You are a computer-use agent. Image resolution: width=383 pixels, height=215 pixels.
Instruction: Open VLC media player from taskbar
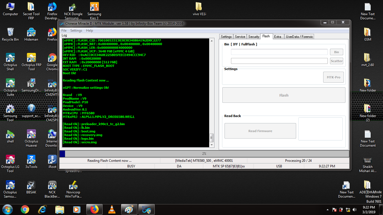[112, 210]
